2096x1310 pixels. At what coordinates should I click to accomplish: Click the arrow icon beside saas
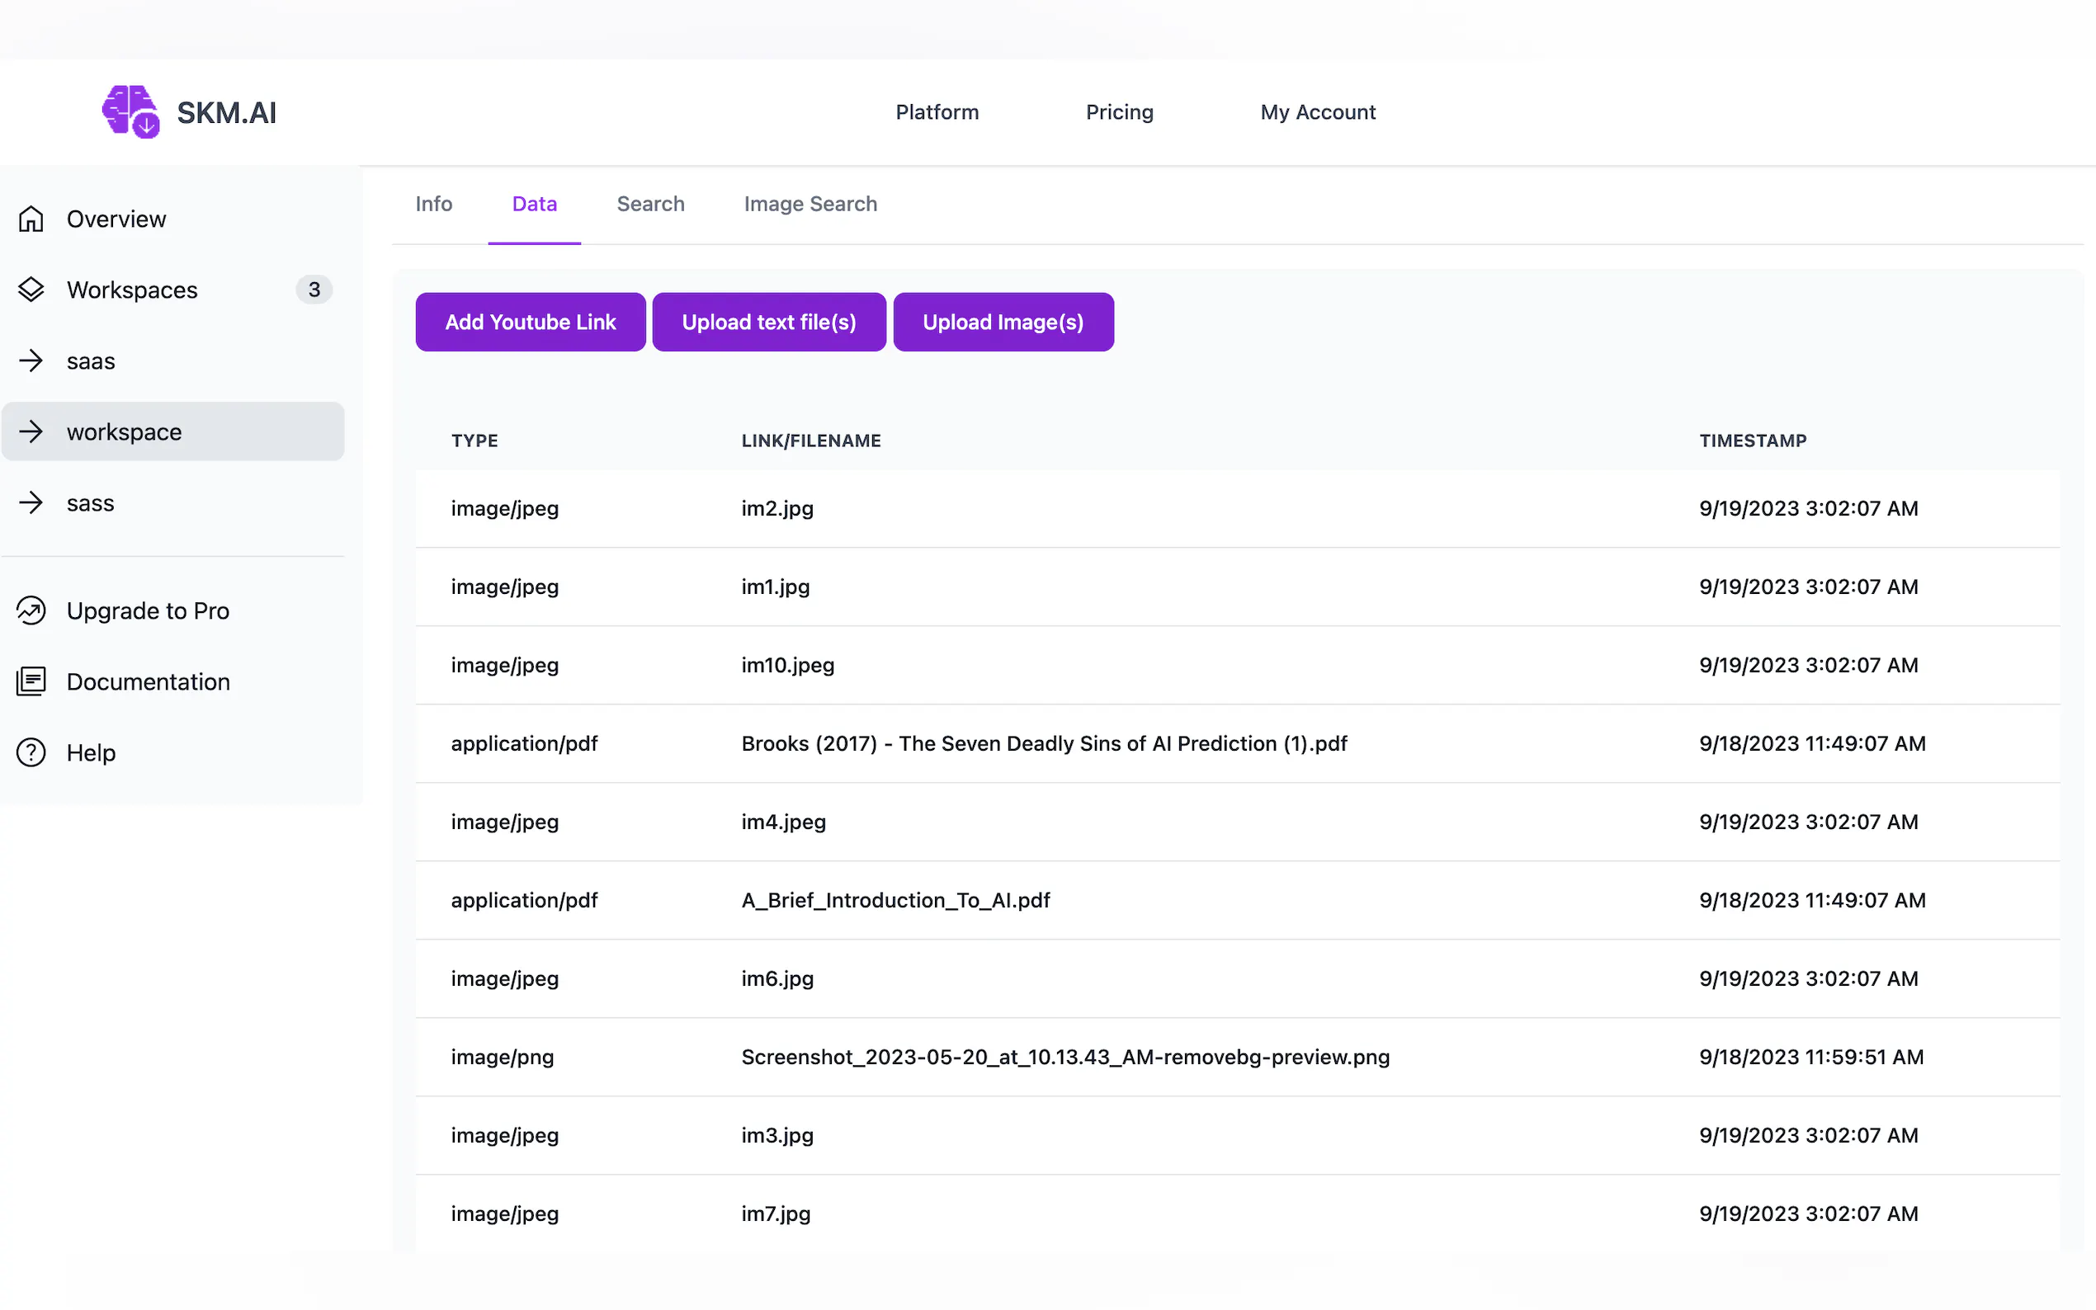[31, 360]
